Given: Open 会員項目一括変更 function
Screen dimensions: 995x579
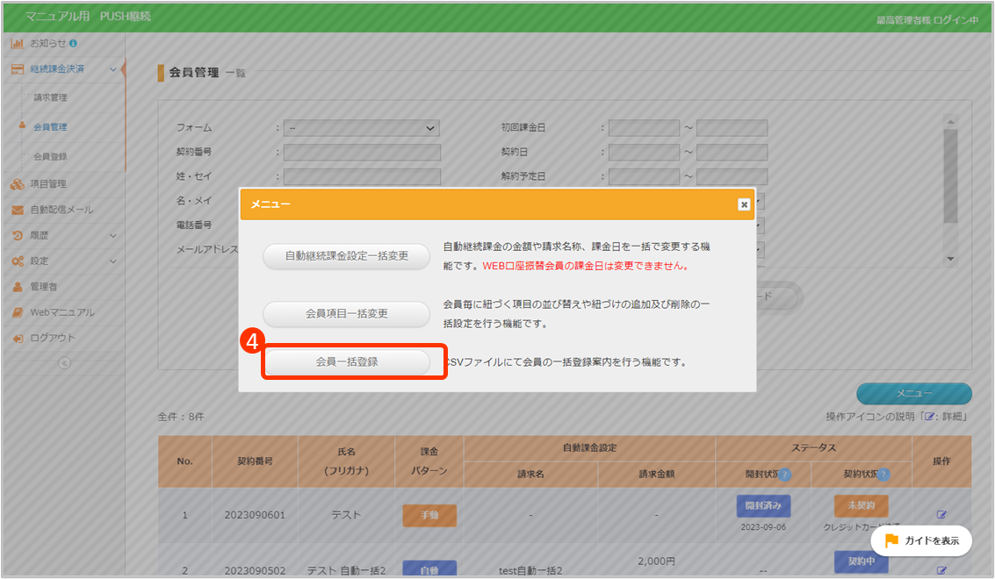Looking at the screenshot, I should (x=347, y=313).
